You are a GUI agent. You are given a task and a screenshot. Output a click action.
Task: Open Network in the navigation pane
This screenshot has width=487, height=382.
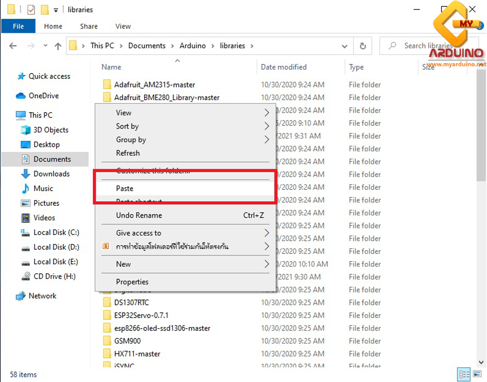42,296
